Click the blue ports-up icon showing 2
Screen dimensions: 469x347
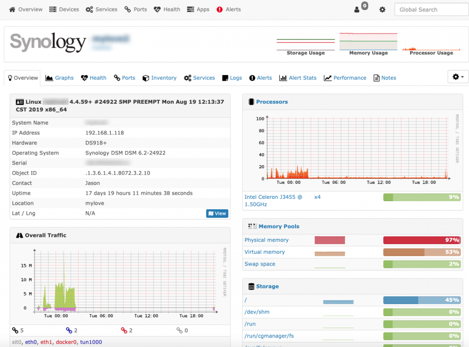point(69,330)
